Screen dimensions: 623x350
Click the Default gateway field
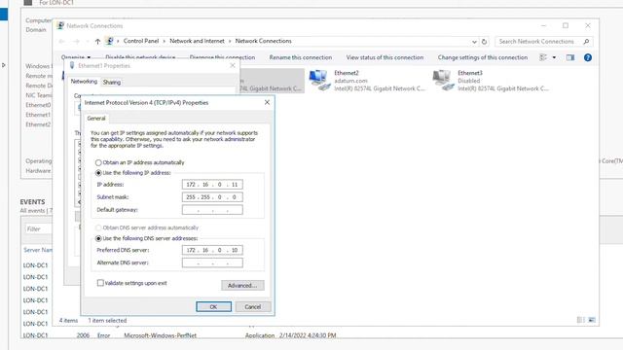(x=212, y=210)
